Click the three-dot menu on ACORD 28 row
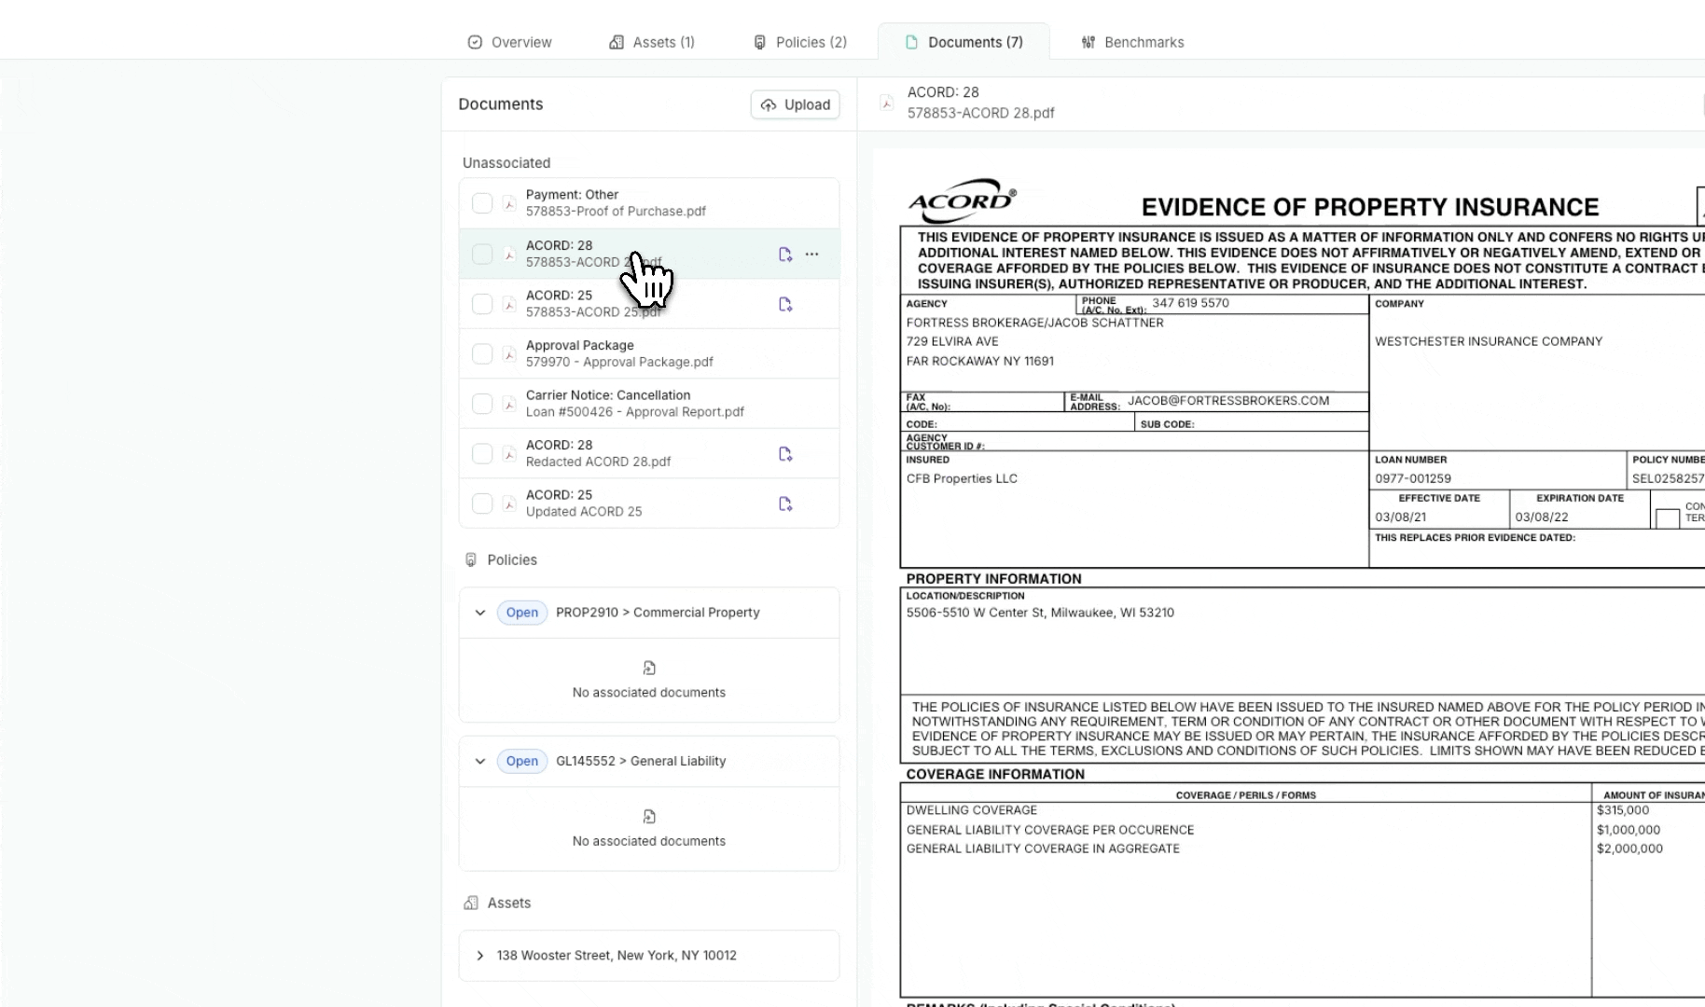This screenshot has height=1007, width=1705. point(811,255)
